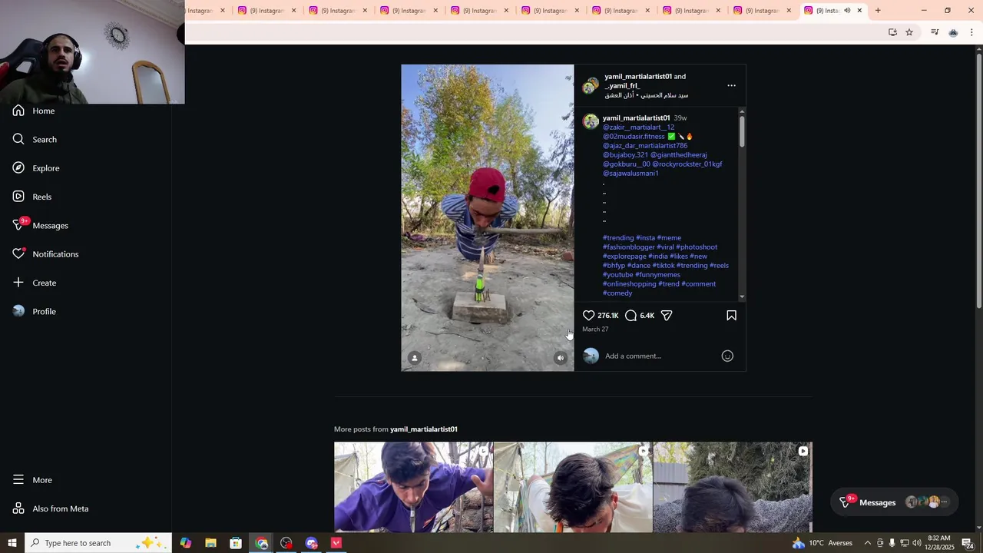Open the #comedy hashtag
983x553 pixels.
[617, 293]
